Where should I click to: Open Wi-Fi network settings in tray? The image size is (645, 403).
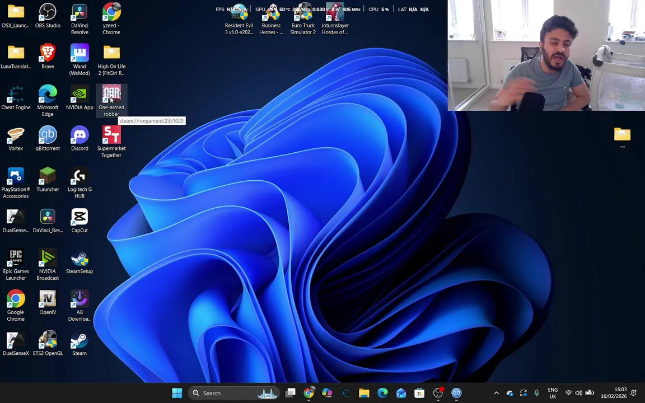coord(568,393)
